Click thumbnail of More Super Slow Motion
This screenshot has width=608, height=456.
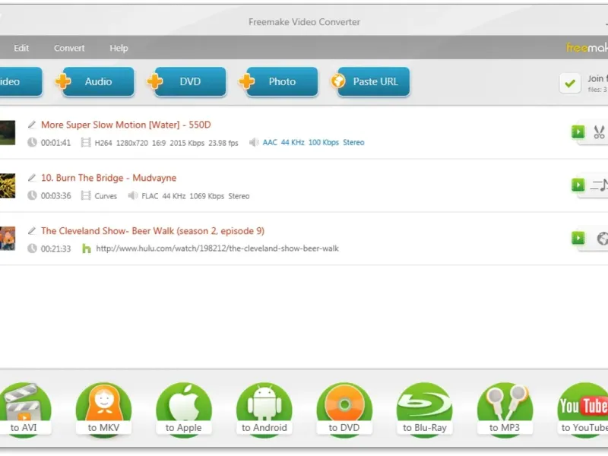coord(8,132)
